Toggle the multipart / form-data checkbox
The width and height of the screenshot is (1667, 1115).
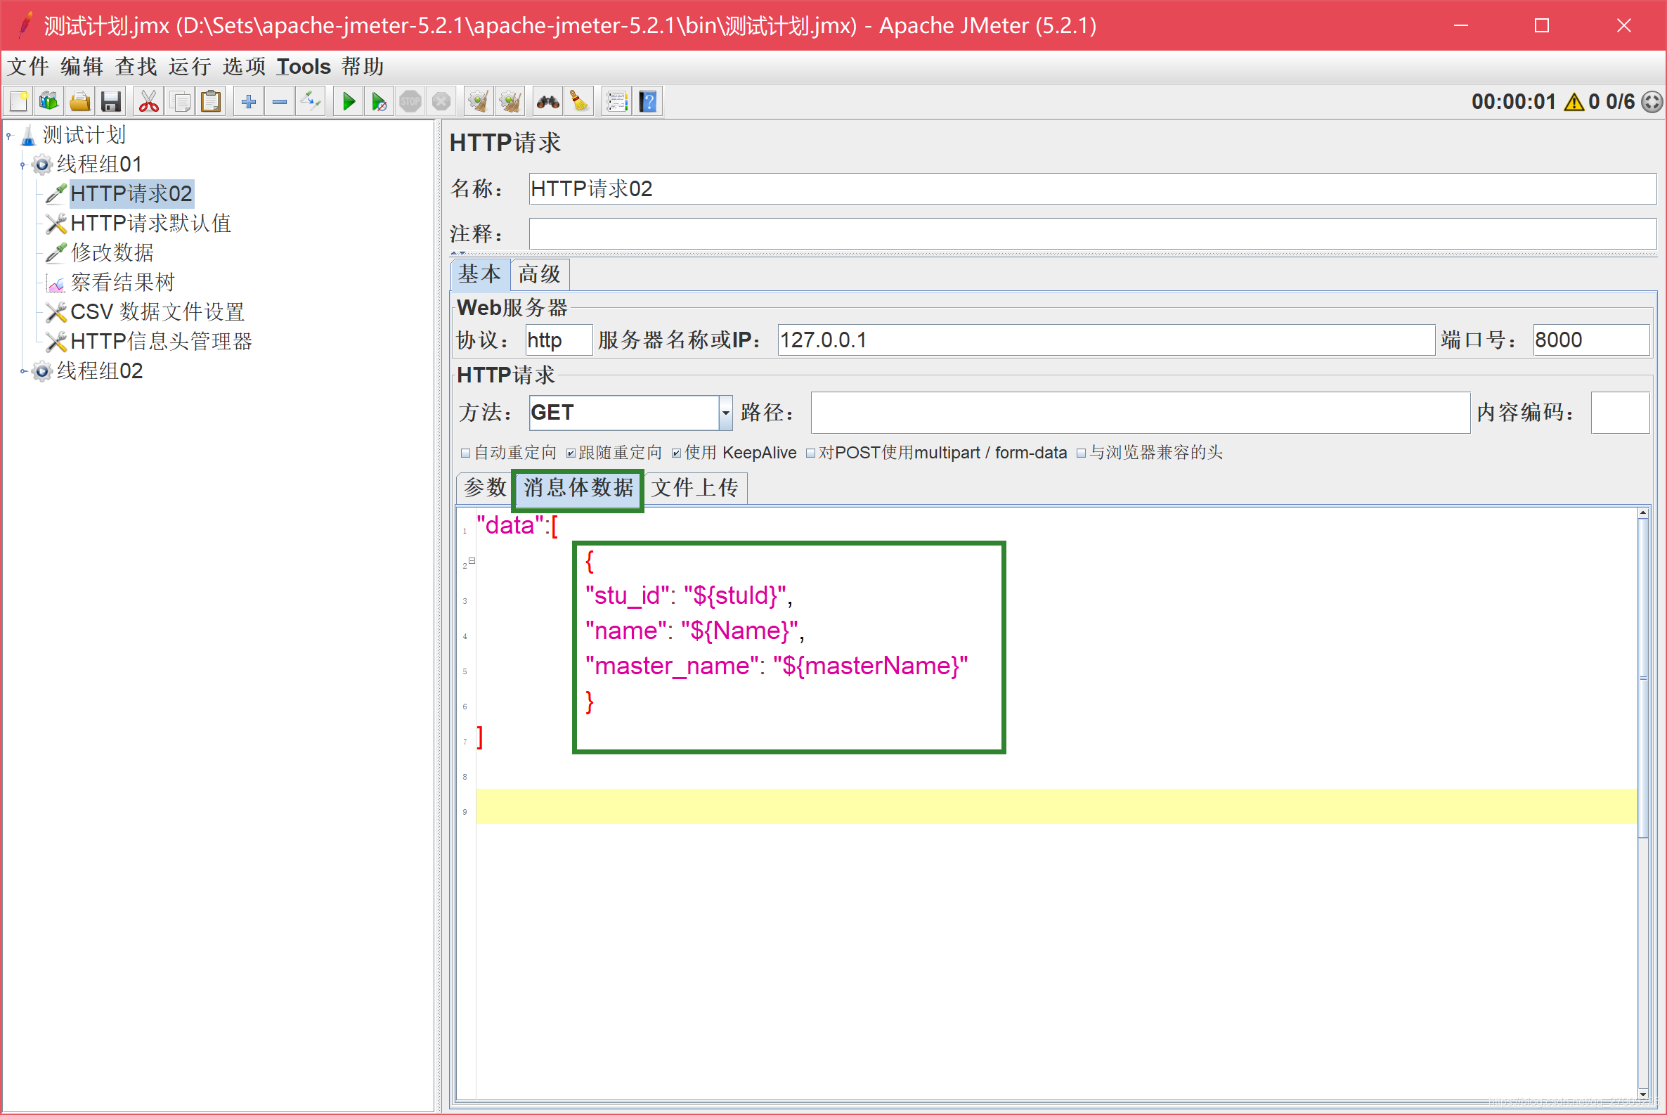pos(810,453)
